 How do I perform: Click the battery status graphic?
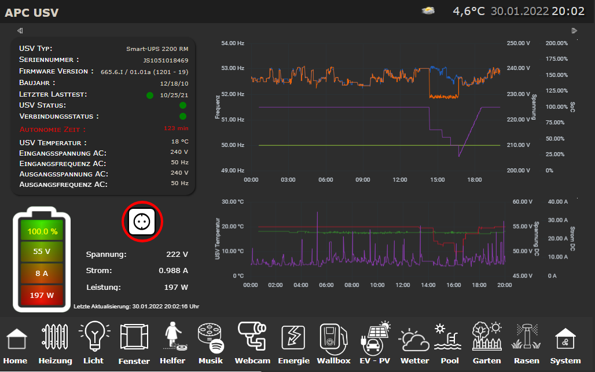pyautogui.click(x=42, y=259)
